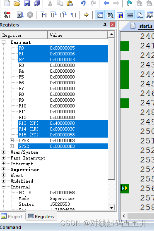This screenshot has height=231, width=154.
Task: Collapse the Current register group
Action: coord(3,42)
